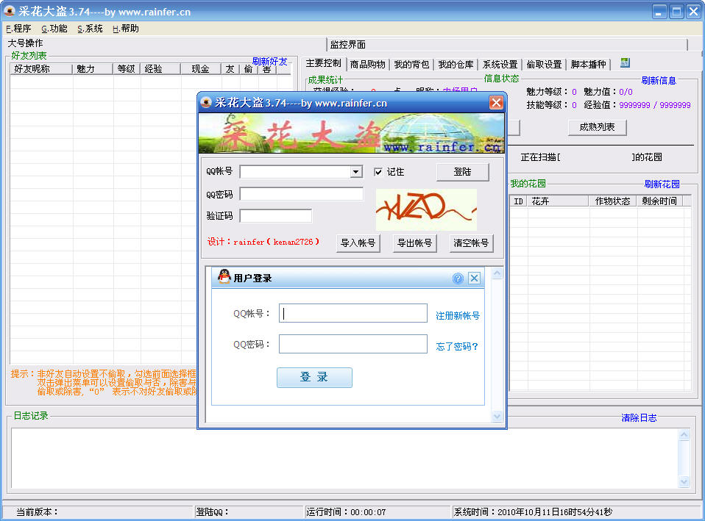Maximize the main 采花大盗 window

[x=676, y=11]
